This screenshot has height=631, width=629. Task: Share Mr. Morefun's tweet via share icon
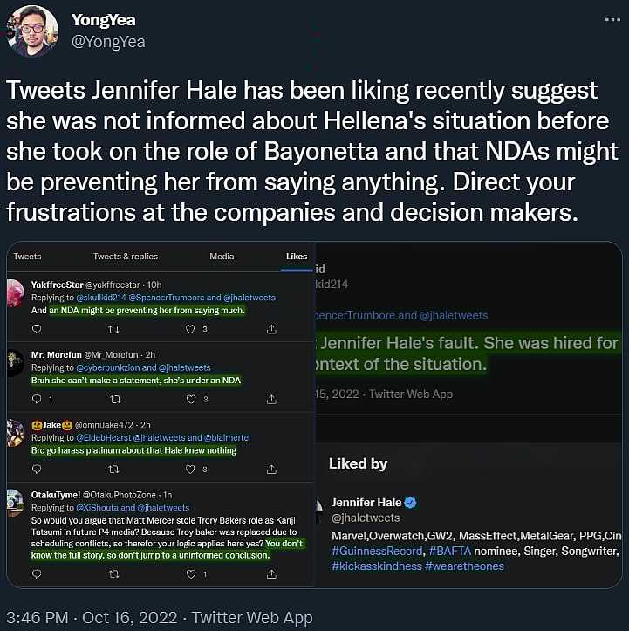271,399
